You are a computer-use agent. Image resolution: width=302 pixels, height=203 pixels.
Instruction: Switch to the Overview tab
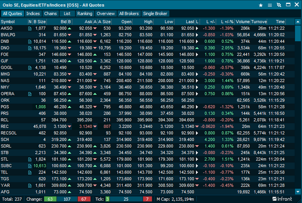click(x=106, y=14)
